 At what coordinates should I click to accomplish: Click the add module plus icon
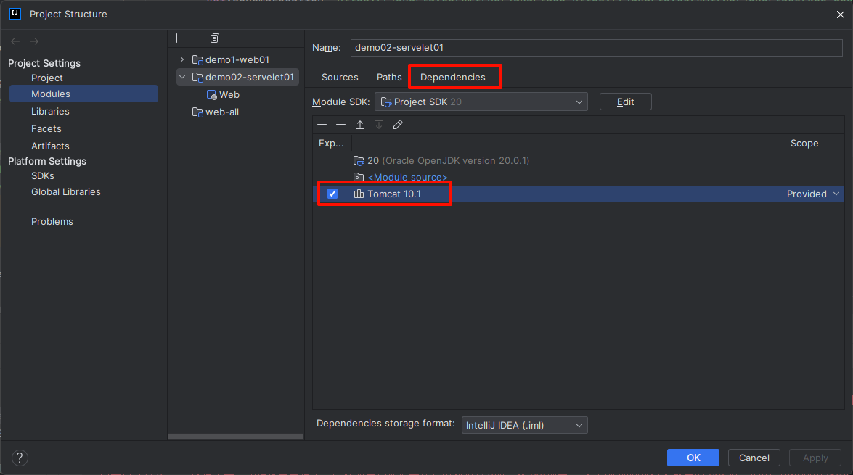pos(177,38)
